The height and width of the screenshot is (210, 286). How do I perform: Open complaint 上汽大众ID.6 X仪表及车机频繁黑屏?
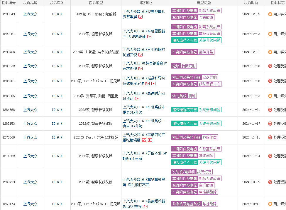point(144,14)
